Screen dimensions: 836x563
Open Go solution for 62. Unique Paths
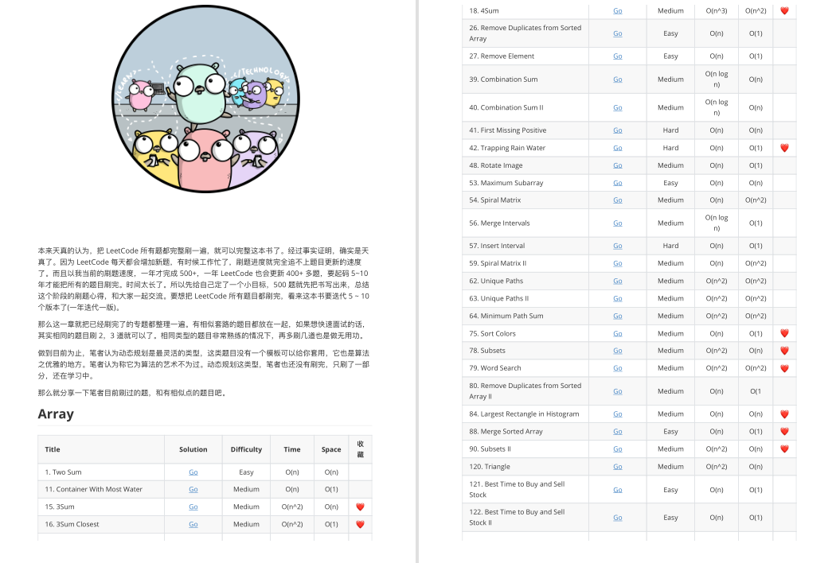coord(617,281)
